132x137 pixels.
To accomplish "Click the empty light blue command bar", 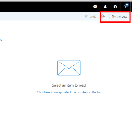I will coord(42,16).
